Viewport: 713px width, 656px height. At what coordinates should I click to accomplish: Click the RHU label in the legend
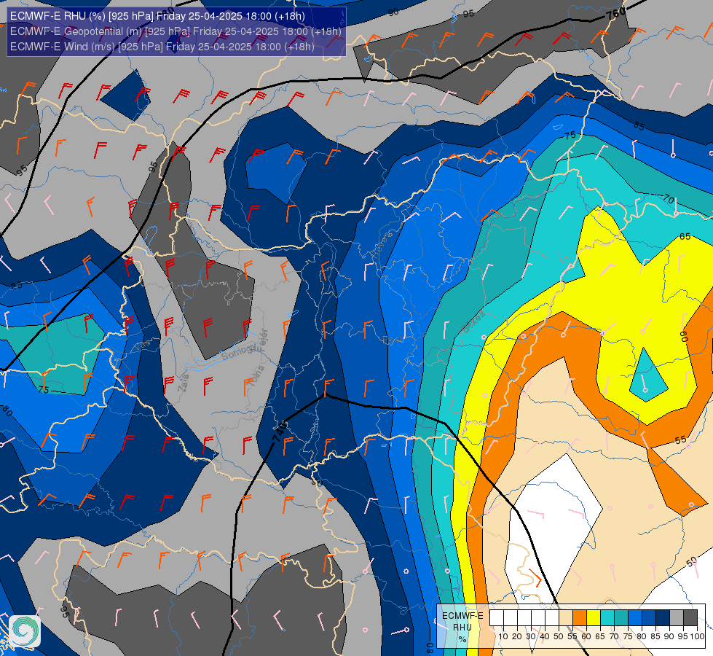(x=462, y=628)
